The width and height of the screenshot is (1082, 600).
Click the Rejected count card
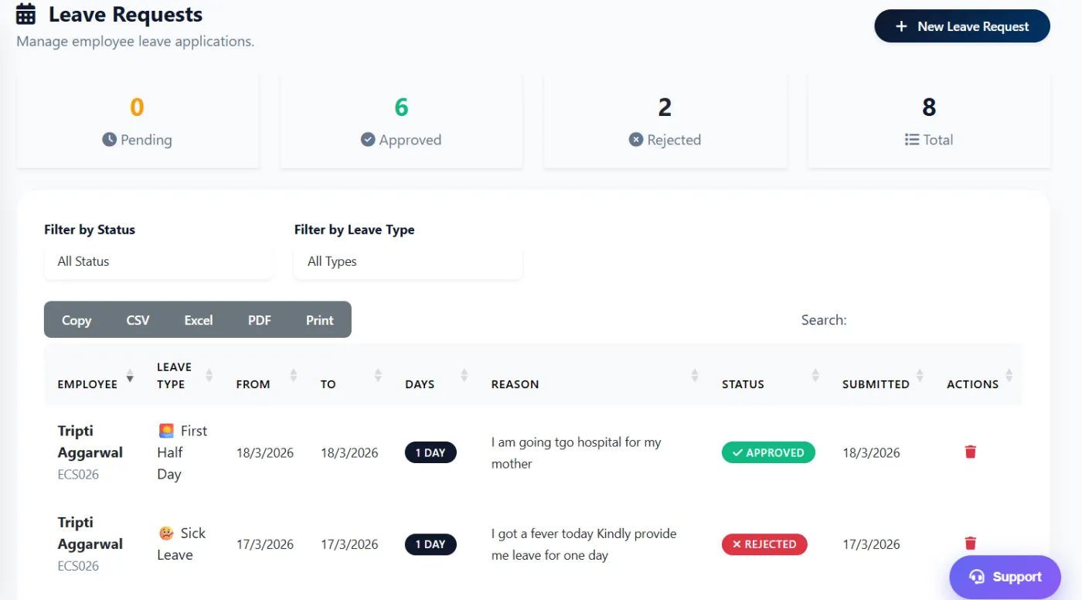[665, 121]
